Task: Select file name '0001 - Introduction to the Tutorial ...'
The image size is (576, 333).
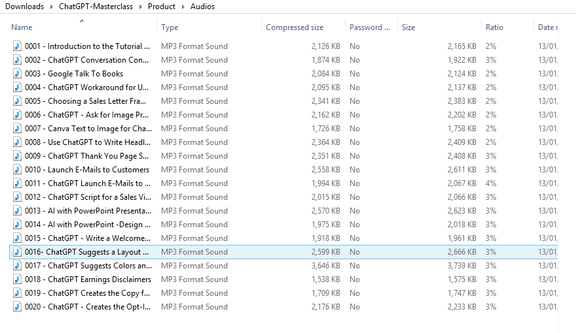Action: pos(88,46)
